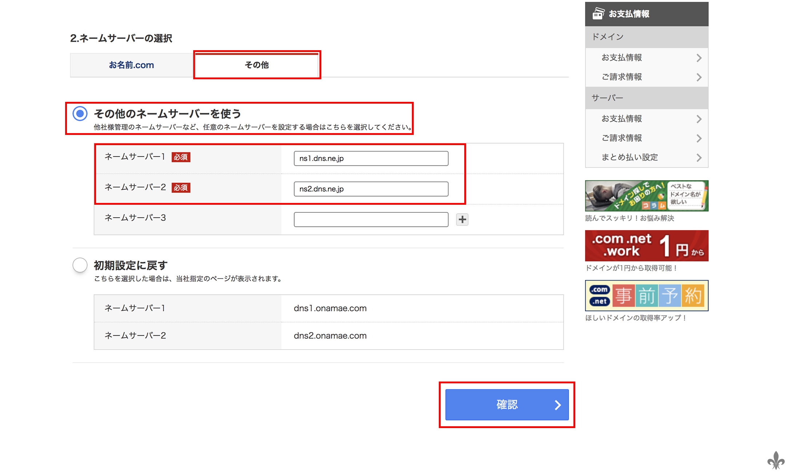Select その他のネームサーバーを使う radio button
791x475 pixels.
tap(80, 113)
